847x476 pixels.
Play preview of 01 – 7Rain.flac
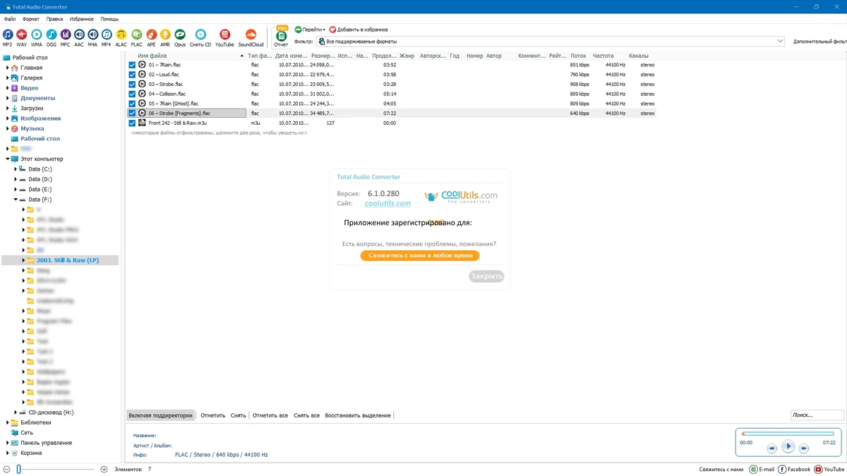tap(142, 65)
